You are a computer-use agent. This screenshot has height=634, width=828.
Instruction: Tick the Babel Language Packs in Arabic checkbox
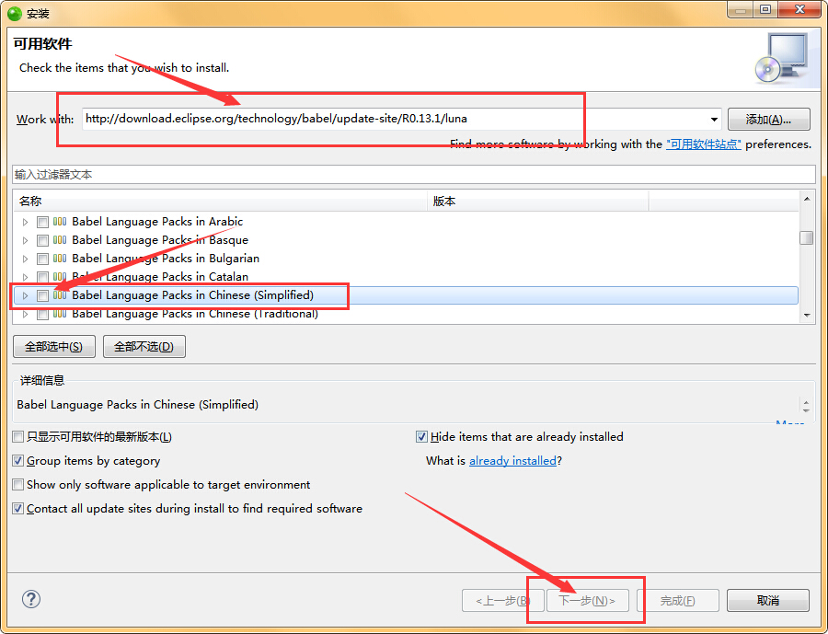point(42,222)
